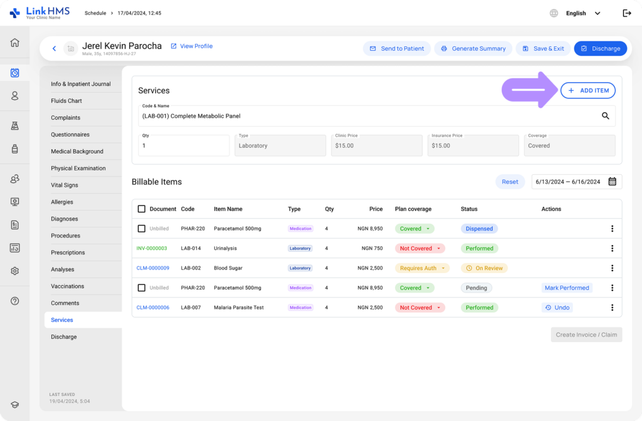Open the Vital Signs section
Viewport: 642px width, 421px height.
(65, 185)
